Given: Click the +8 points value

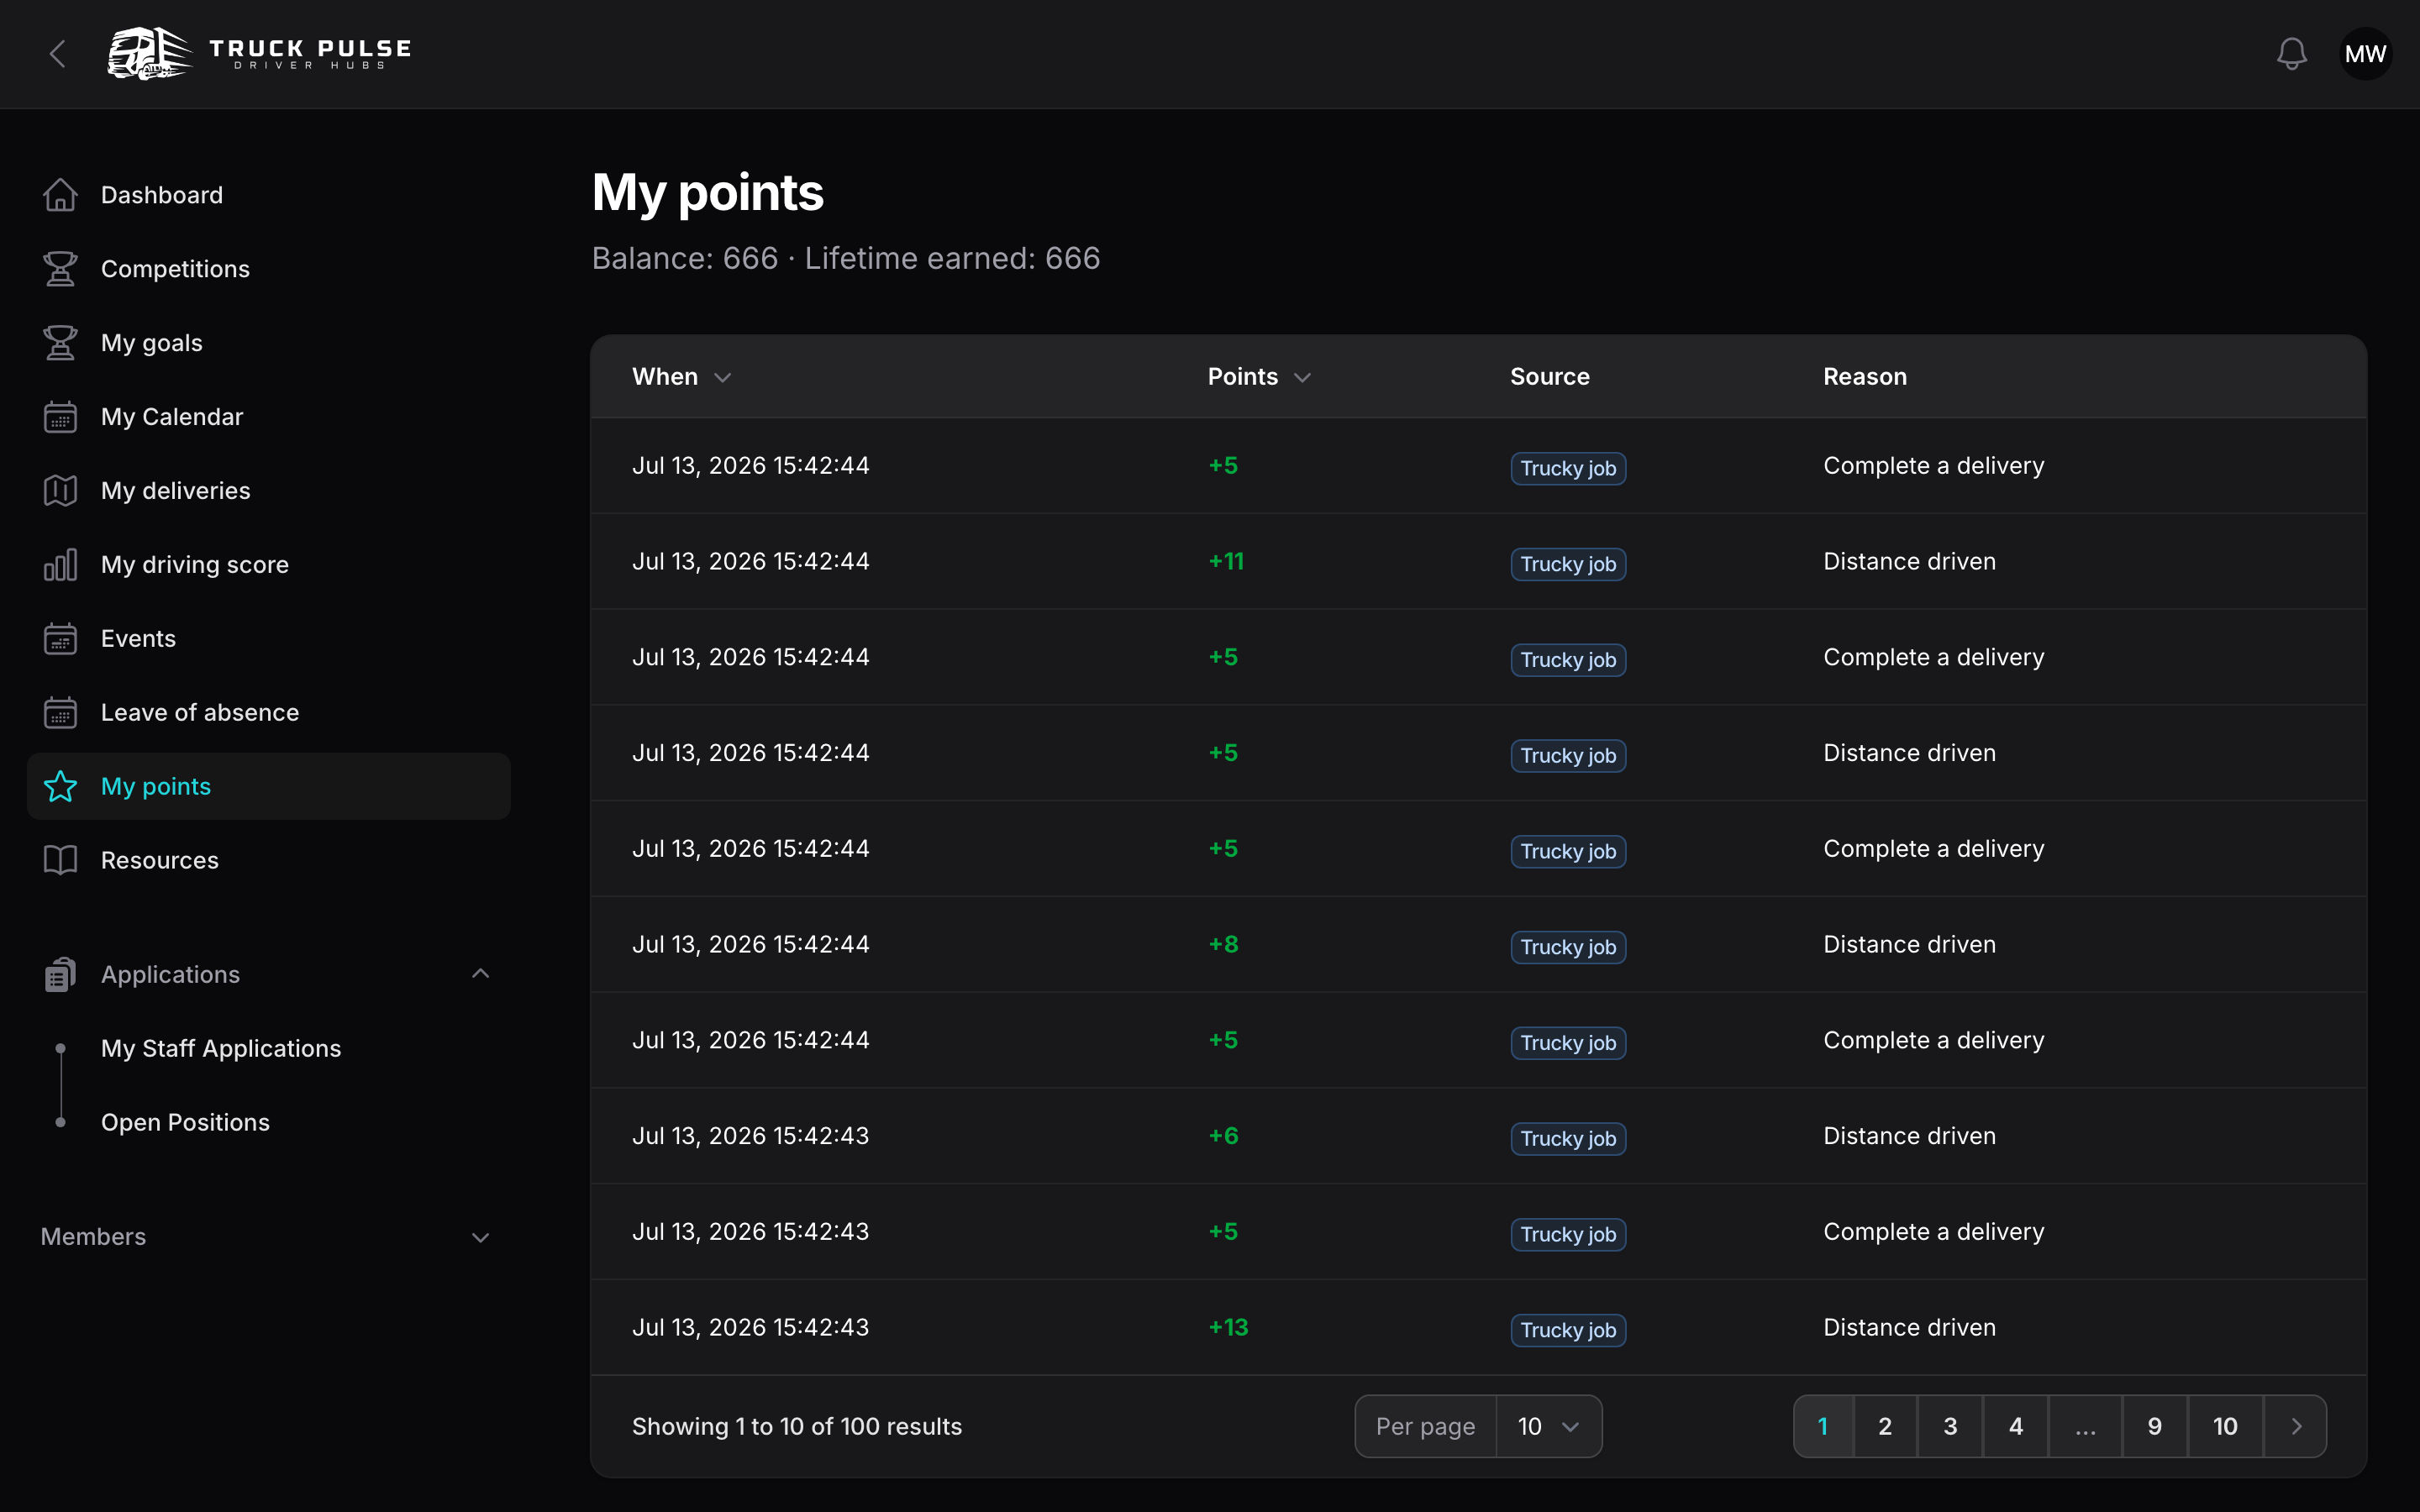Looking at the screenshot, I should [1223, 944].
